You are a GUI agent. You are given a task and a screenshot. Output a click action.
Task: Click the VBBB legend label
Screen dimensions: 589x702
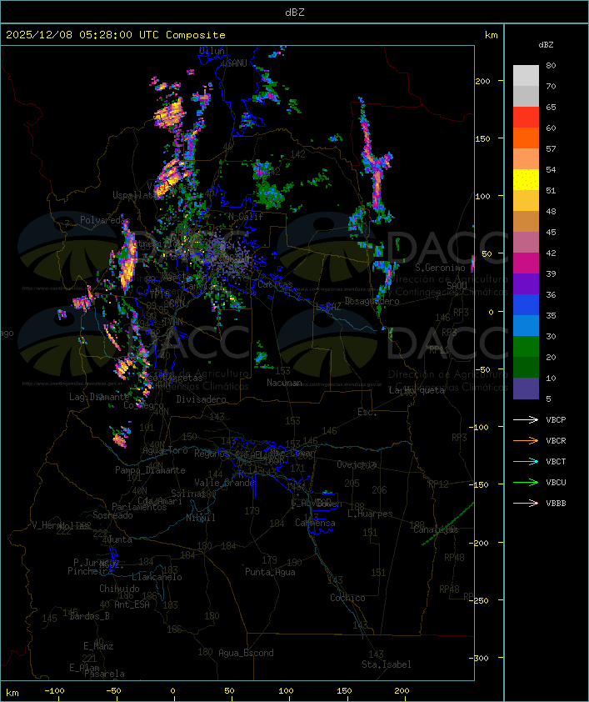pyautogui.click(x=556, y=504)
